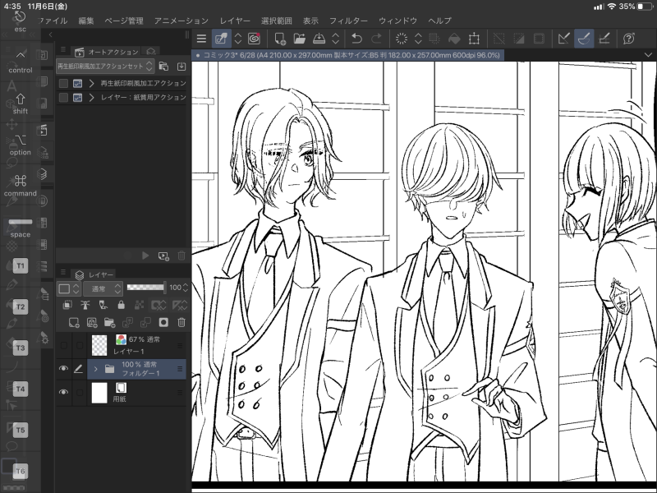This screenshot has width=657, height=493.
Task: Open CLIP STUDIO support question icon
Action: tap(628, 39)
